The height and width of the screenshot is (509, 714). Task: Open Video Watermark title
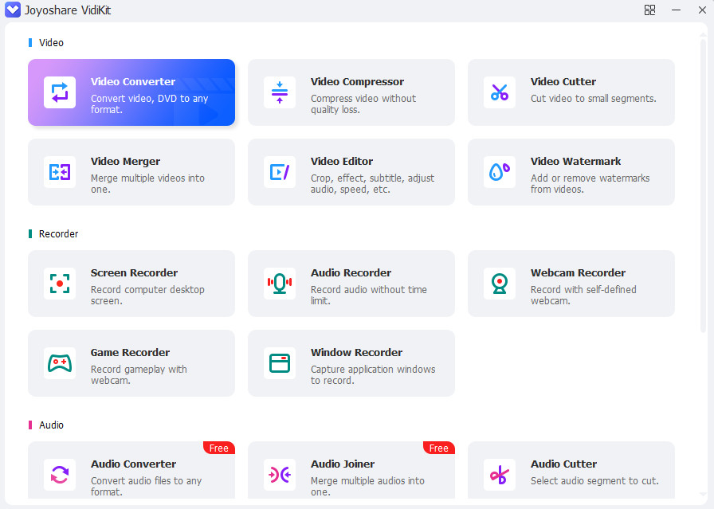575,161
